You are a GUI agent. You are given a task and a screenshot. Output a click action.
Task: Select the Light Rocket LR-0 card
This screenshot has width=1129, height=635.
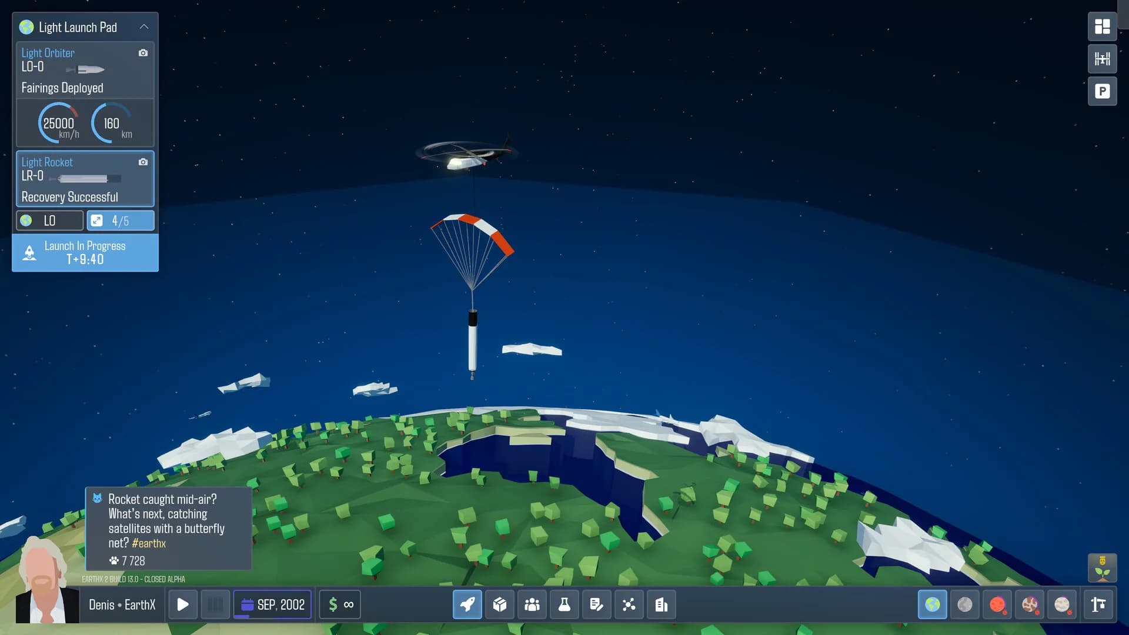tap(85, 179)
